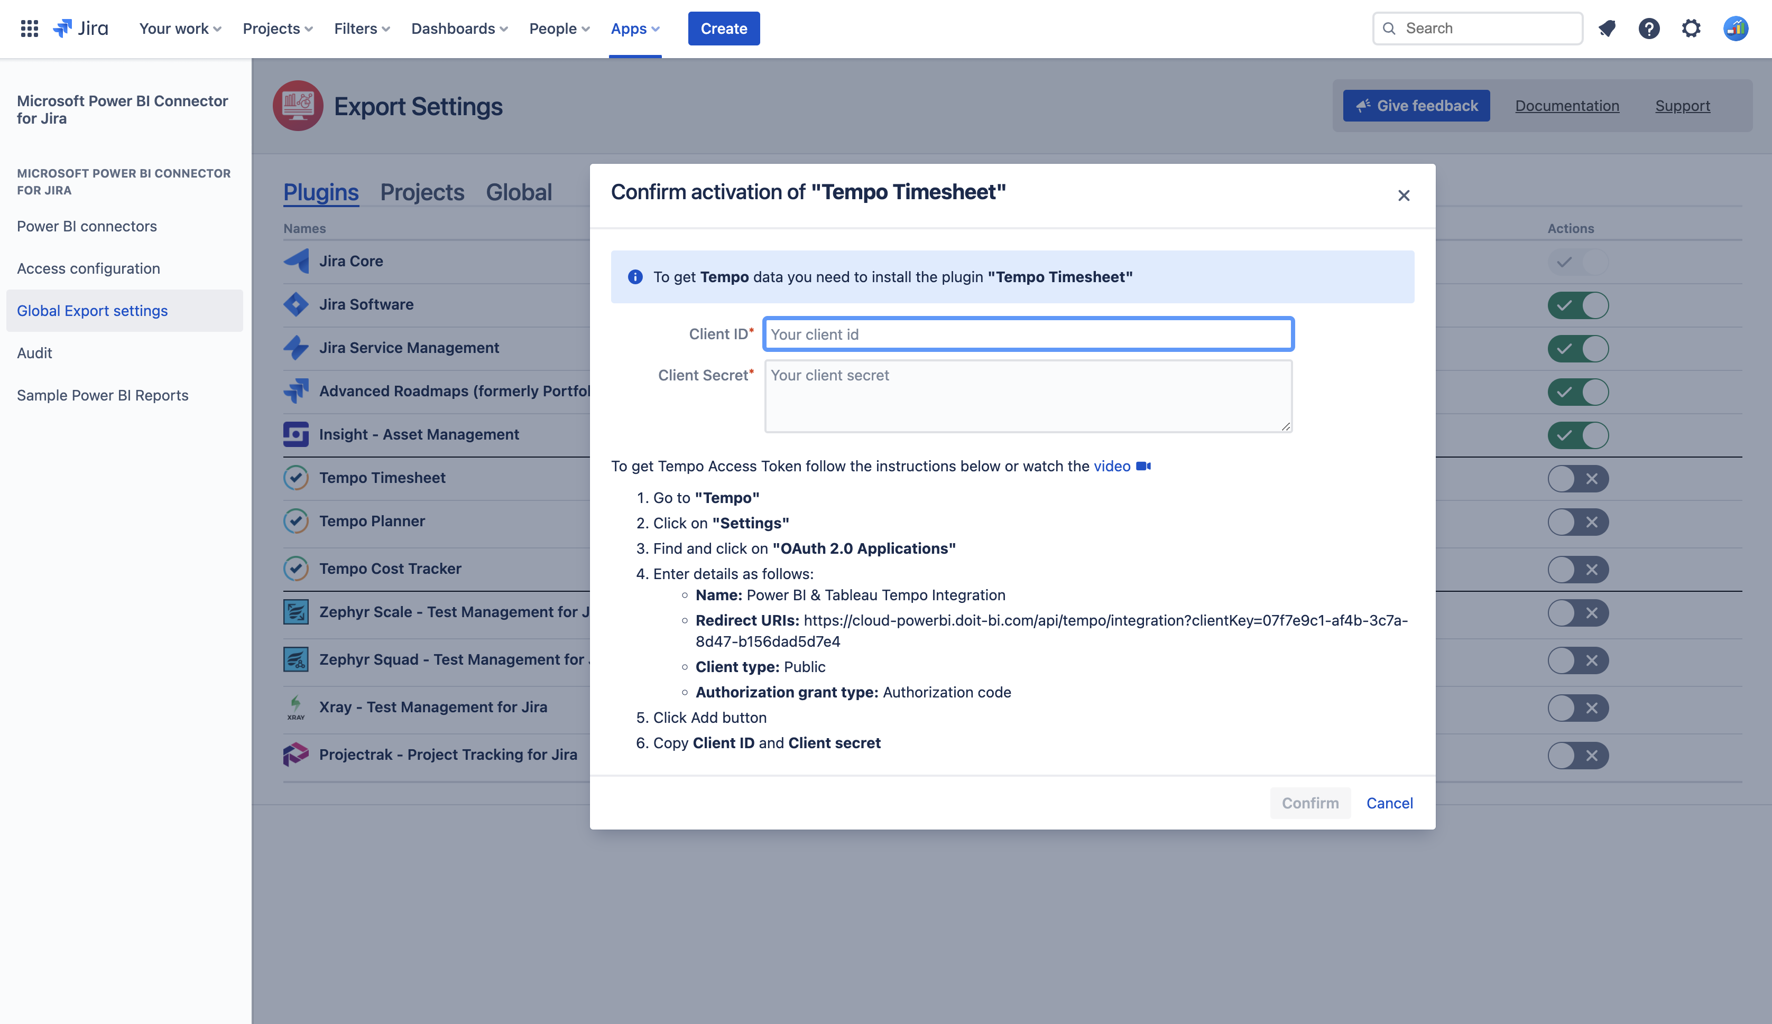
Task: Click the user profile avatar
Action: [x=1735, y=29]
